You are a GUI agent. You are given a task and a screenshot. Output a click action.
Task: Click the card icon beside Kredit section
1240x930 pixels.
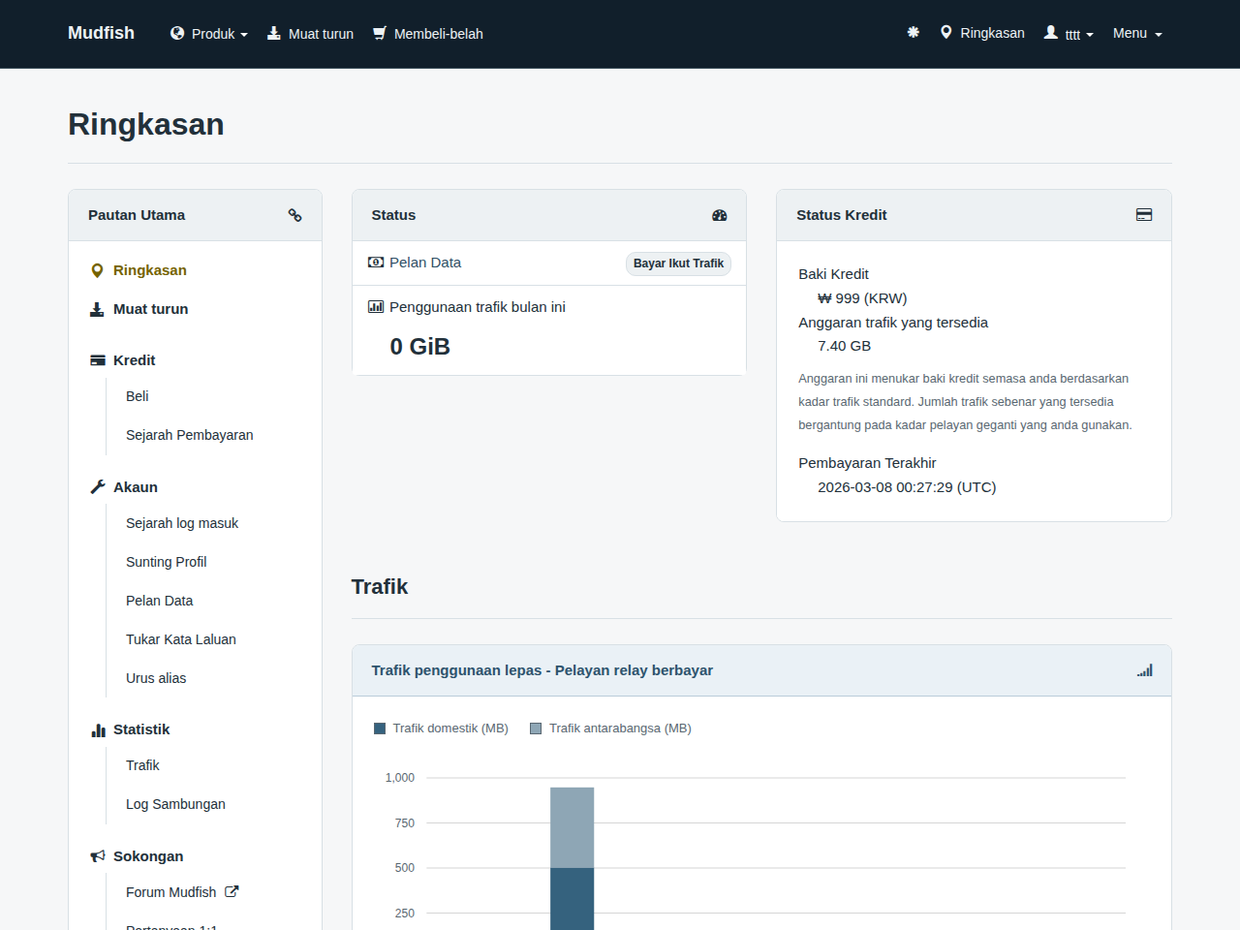click(x=98, y=360)
